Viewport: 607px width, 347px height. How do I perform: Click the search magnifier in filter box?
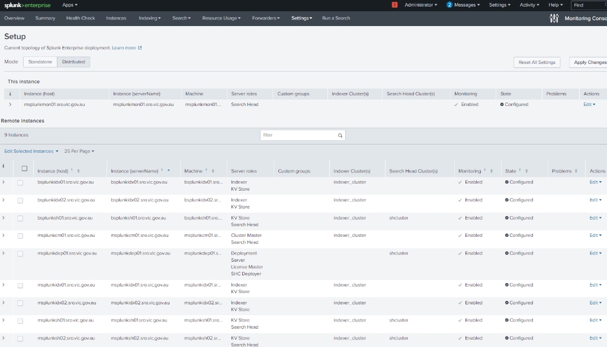tap(340, 135)
